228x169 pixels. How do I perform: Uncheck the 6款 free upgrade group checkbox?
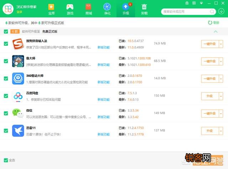coord(6,31)
